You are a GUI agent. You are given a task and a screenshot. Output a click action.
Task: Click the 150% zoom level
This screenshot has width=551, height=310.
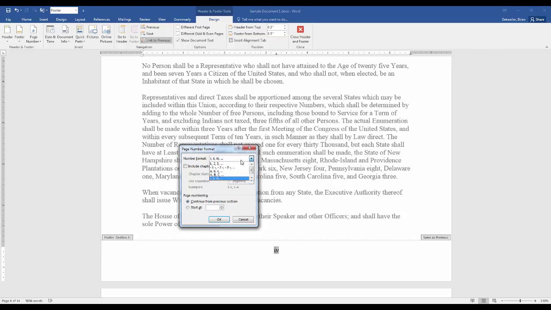(544, 301)
